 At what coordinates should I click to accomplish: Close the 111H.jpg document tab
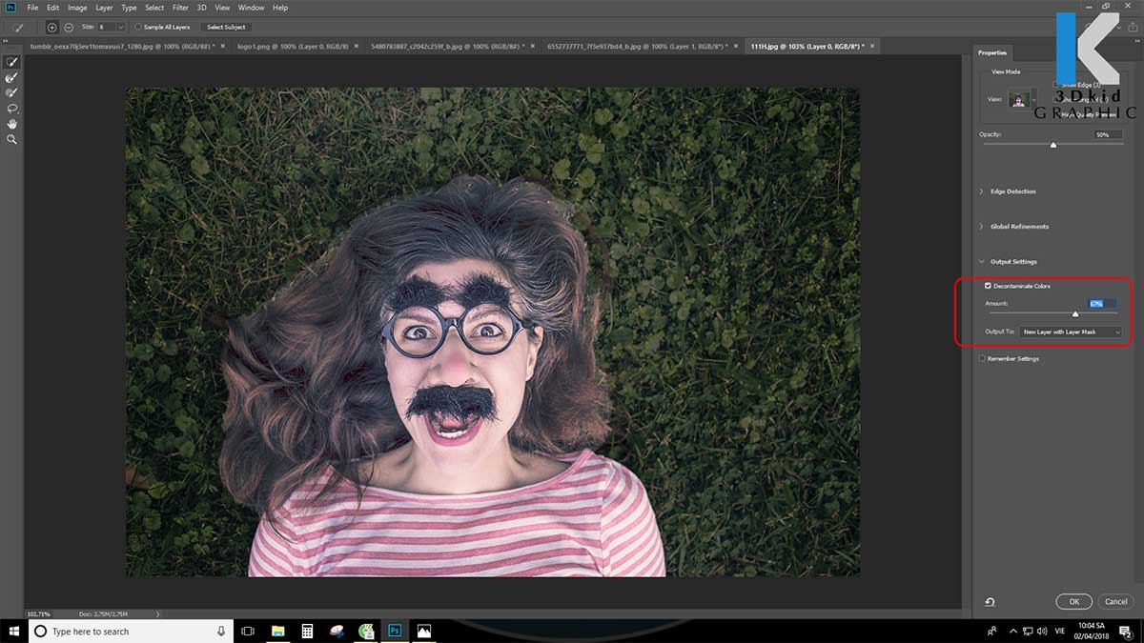pos(872,46)
